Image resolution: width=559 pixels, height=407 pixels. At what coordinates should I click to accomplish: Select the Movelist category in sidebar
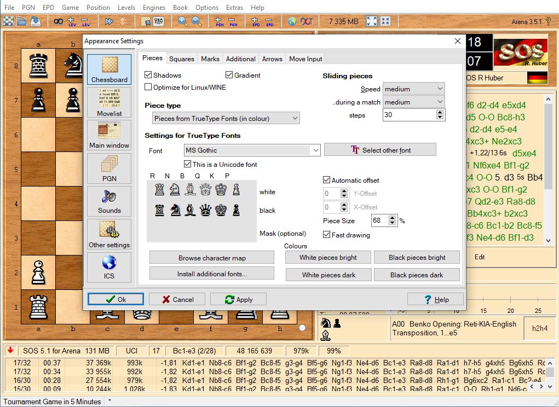point(109,102)
